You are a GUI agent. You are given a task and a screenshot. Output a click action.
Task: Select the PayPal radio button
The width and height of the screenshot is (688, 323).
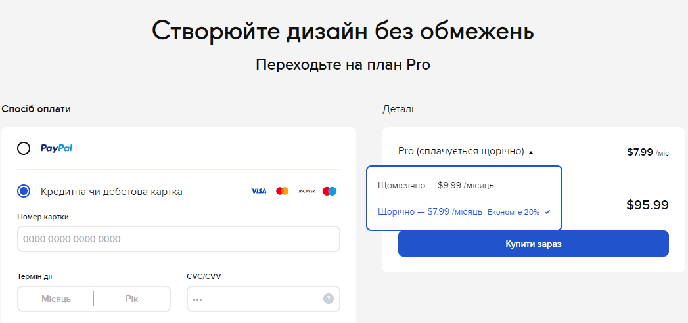click(x=24, y=148)
